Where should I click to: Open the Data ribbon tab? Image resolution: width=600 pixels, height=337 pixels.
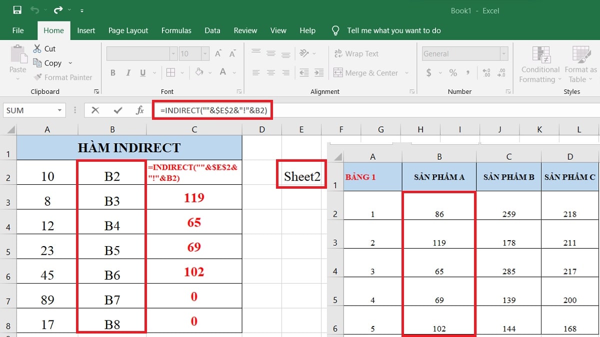(x=212, y=30)
